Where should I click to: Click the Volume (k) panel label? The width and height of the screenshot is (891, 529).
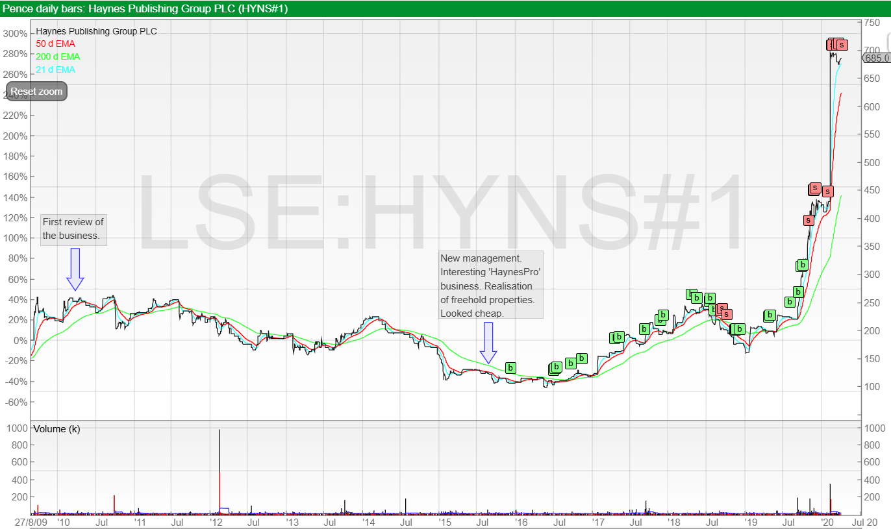pos(56,429)
